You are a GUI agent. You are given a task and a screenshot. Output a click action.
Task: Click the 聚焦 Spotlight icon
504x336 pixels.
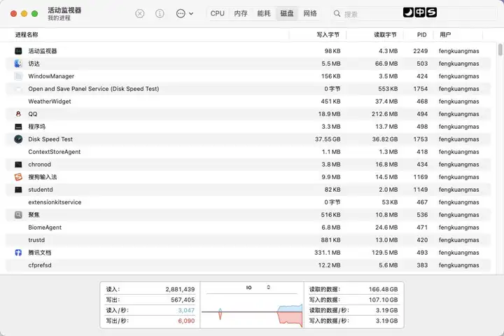(18, 215)
